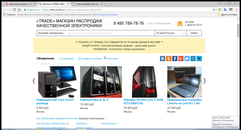Reload the page with refresh icon

tap(14, 10)
